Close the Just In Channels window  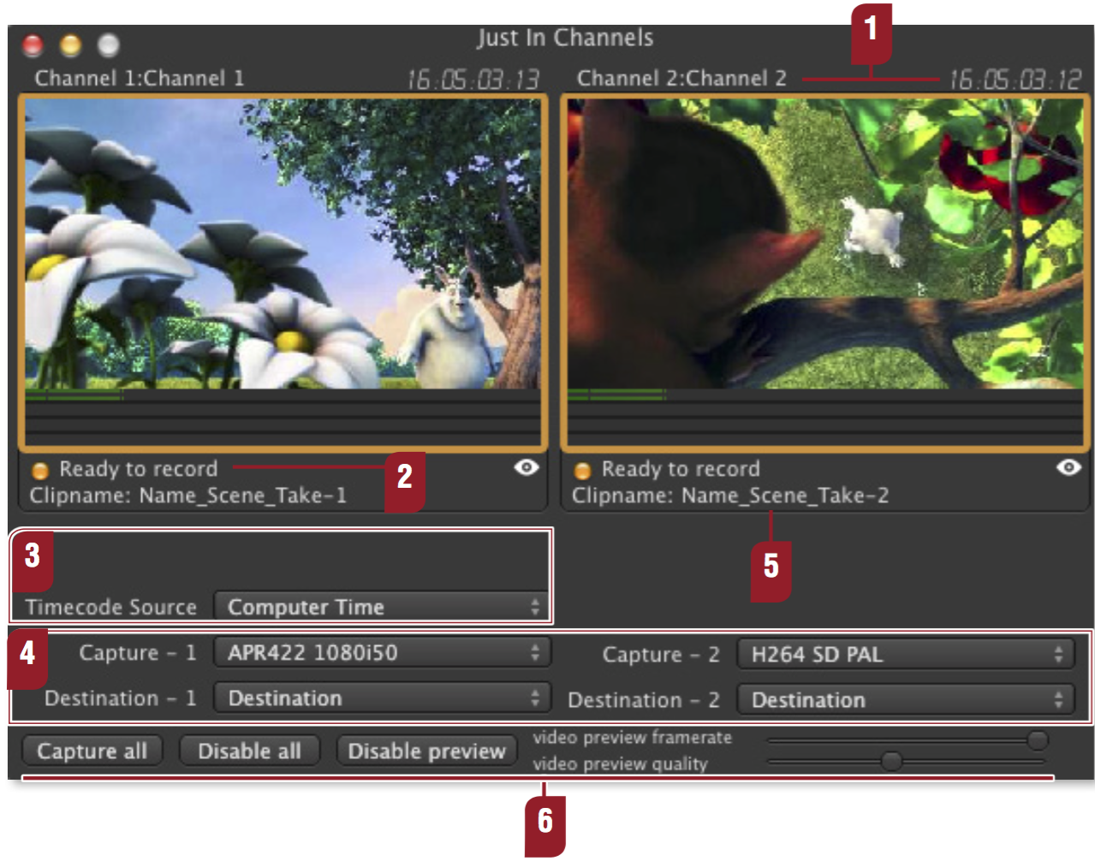(33, 45)
